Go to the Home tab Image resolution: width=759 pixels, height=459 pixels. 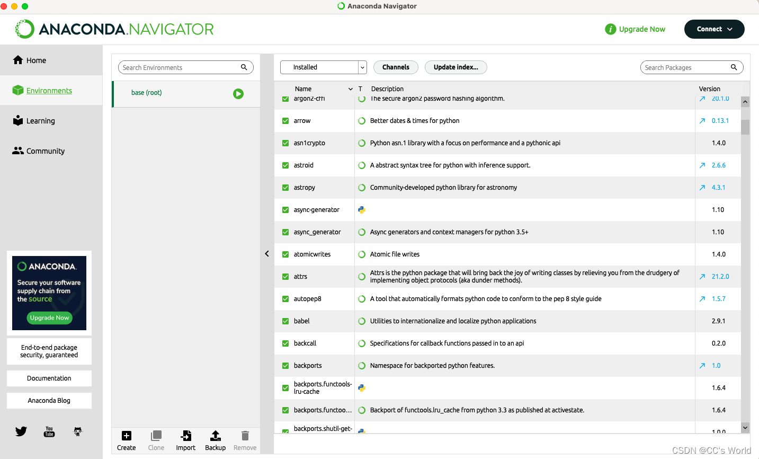click(51, 60)
